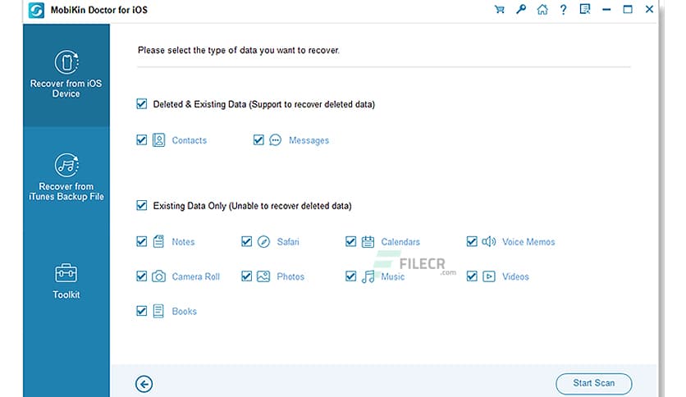Open help with the question mark icon
This screenshot has width=686, height=397.
[564, 10]
